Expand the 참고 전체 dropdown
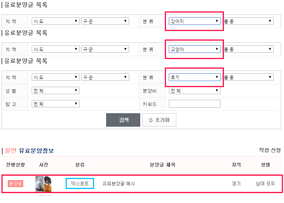 [x=56, y=104]
